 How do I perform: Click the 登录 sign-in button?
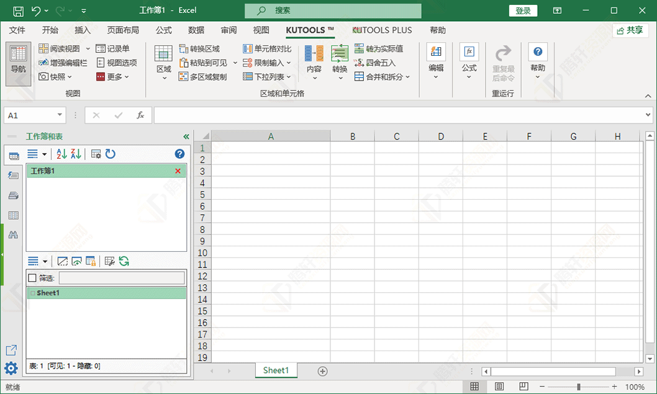pyautogui.click(x=523, y=11)
